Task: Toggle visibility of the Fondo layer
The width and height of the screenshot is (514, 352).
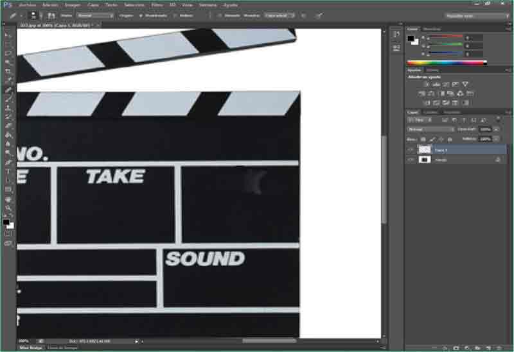Action: tap(411, 160)
